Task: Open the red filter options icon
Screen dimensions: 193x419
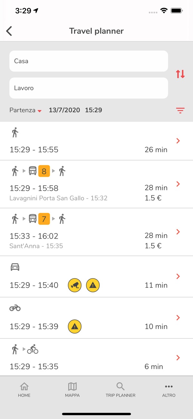Action: coord(180,110)
